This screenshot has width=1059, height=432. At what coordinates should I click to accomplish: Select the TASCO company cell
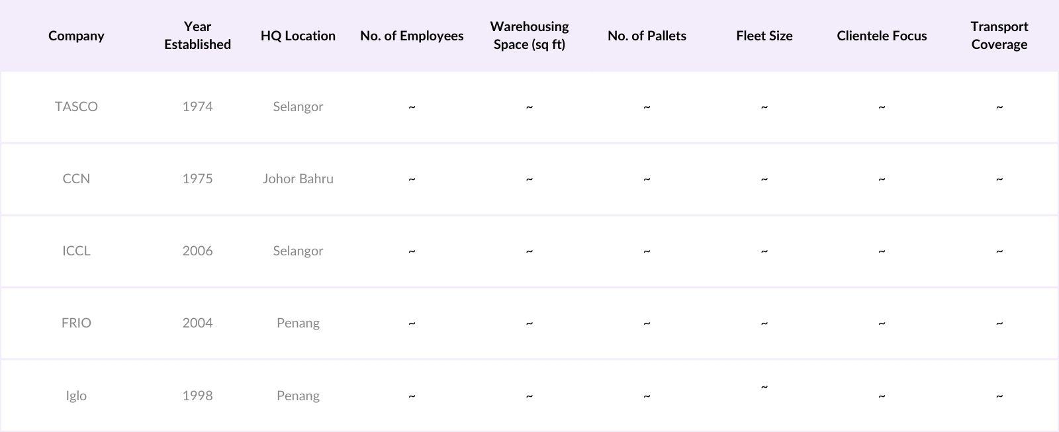(x=76, y=107)
